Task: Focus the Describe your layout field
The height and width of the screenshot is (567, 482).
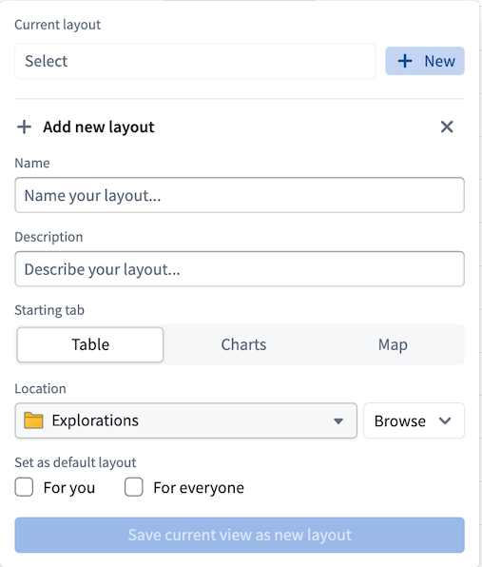Action: [240, 269]
